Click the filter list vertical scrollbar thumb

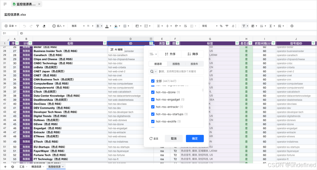click(203, 90)
